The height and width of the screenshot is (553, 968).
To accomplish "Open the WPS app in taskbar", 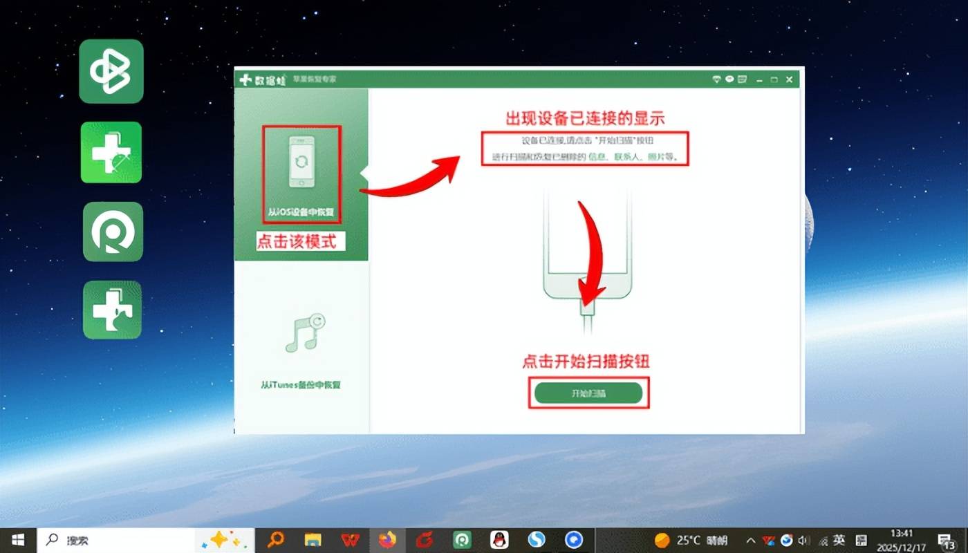I will click(x=351, y=540).
